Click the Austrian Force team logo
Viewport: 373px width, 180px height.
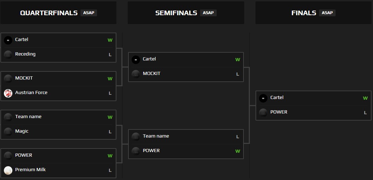click(8, 93)
